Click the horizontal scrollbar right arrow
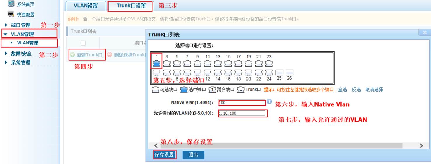Viewport: 431px width, 164px height. pyautogui.click(x=421, y=145)
